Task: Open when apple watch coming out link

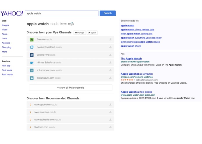Action: point(136,34)
